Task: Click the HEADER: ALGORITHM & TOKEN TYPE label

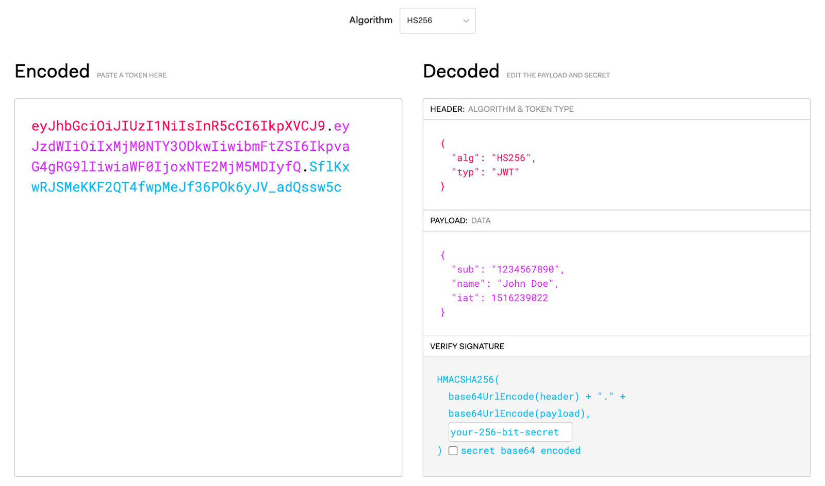Action: [x=502, y=109]
